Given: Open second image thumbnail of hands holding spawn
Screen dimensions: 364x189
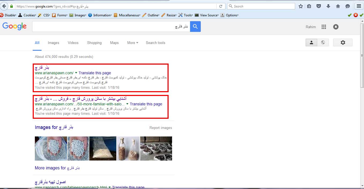Looking at the screenshot, I should click(78, 149).
